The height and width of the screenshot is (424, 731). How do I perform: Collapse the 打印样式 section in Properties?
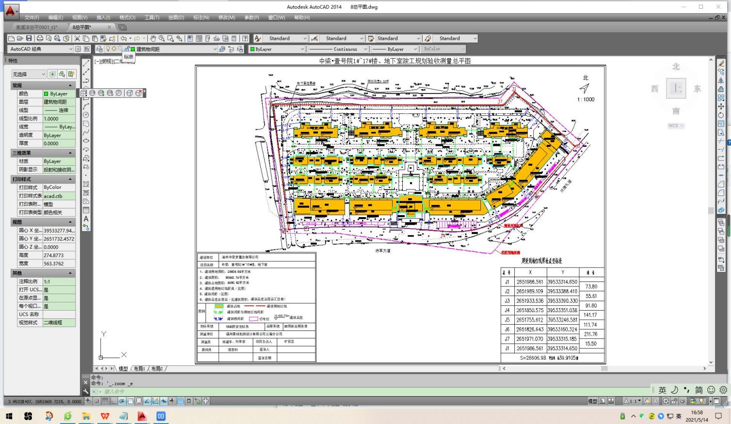point(70,179)
